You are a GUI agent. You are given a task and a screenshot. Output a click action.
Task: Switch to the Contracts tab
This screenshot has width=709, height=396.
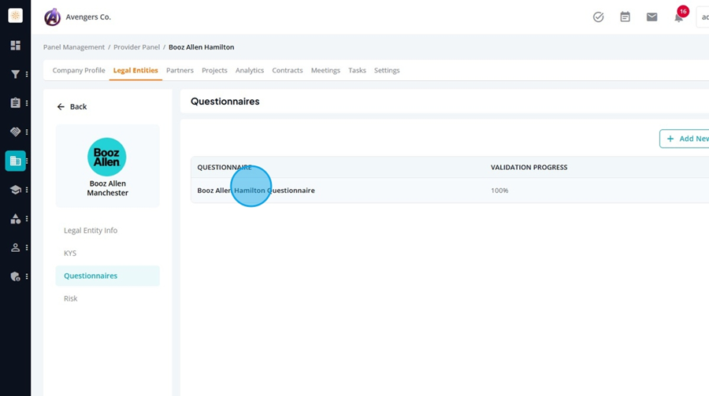(287, 71)
